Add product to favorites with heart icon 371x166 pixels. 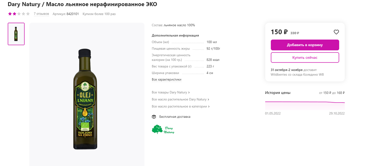(336, 32)
